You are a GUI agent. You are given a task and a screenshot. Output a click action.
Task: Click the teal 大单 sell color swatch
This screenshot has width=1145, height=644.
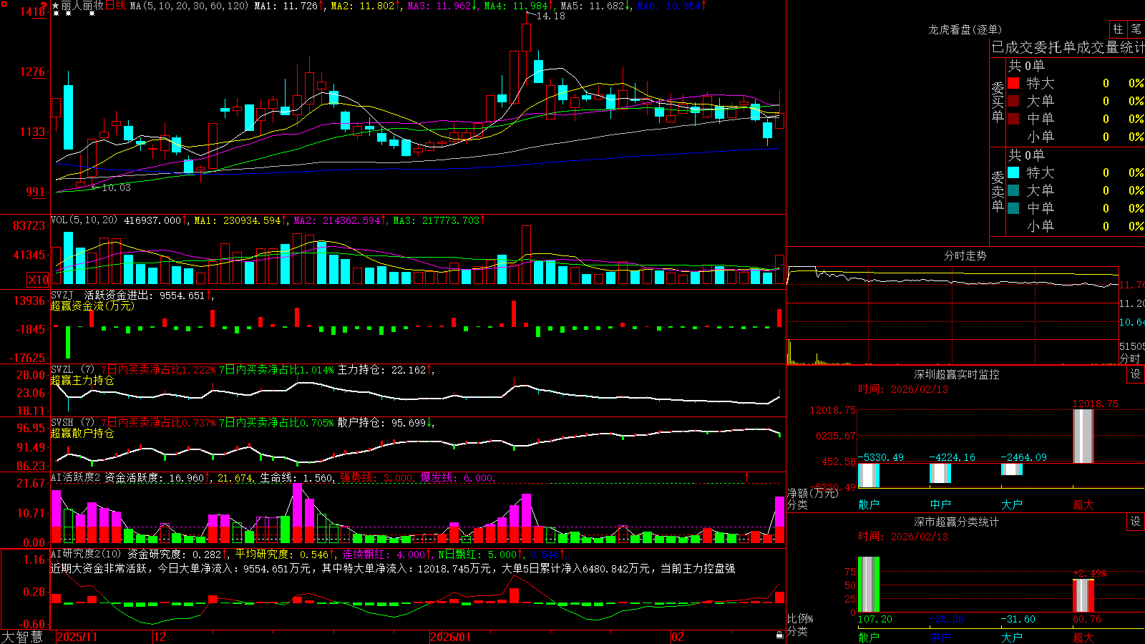(x=1013, y=190)
